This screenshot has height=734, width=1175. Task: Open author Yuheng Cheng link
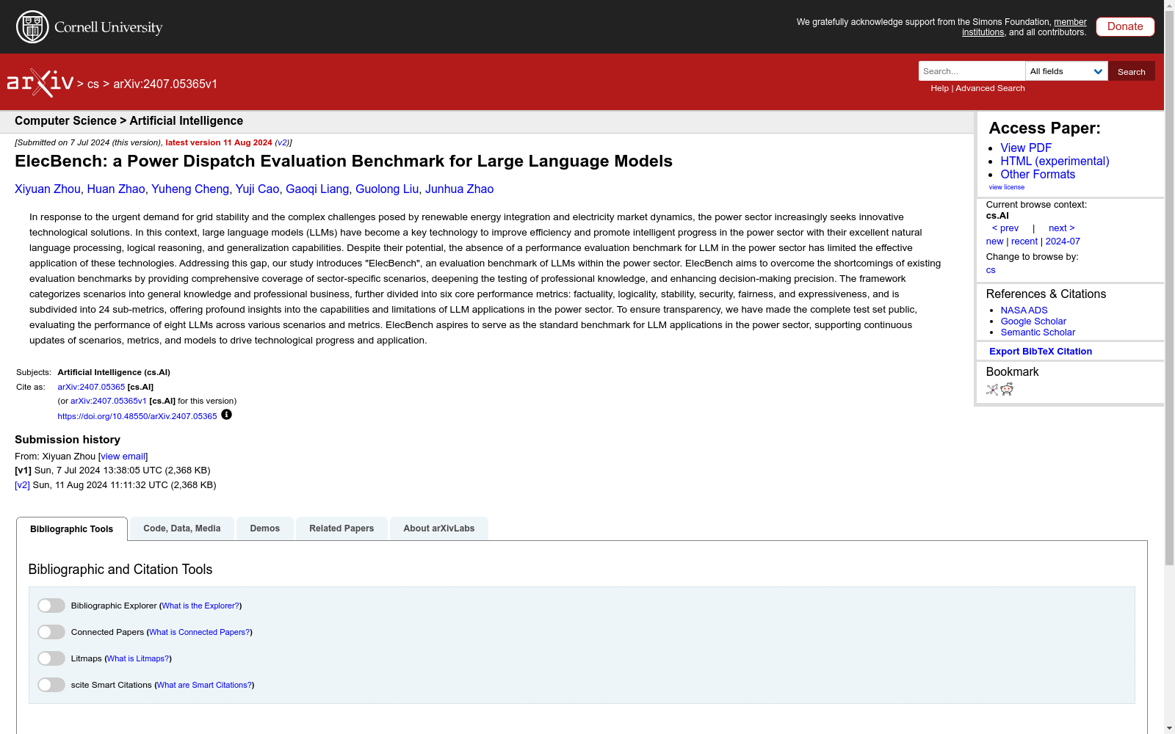pos(190,189)
